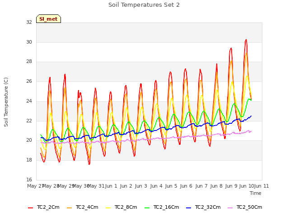Click the SI_met annotation label
This screenshot has width=289, height=216.
(x=48, y=19)
